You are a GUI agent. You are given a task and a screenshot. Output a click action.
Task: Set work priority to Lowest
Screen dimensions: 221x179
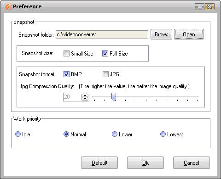click(x=163, y=134)
